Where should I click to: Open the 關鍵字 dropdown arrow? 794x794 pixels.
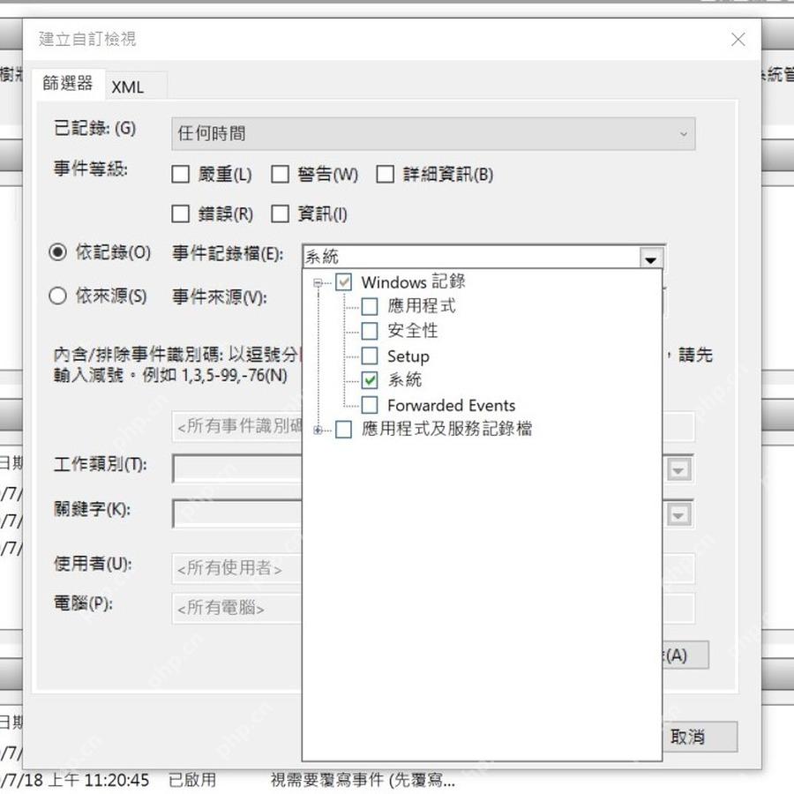point(678,515)
